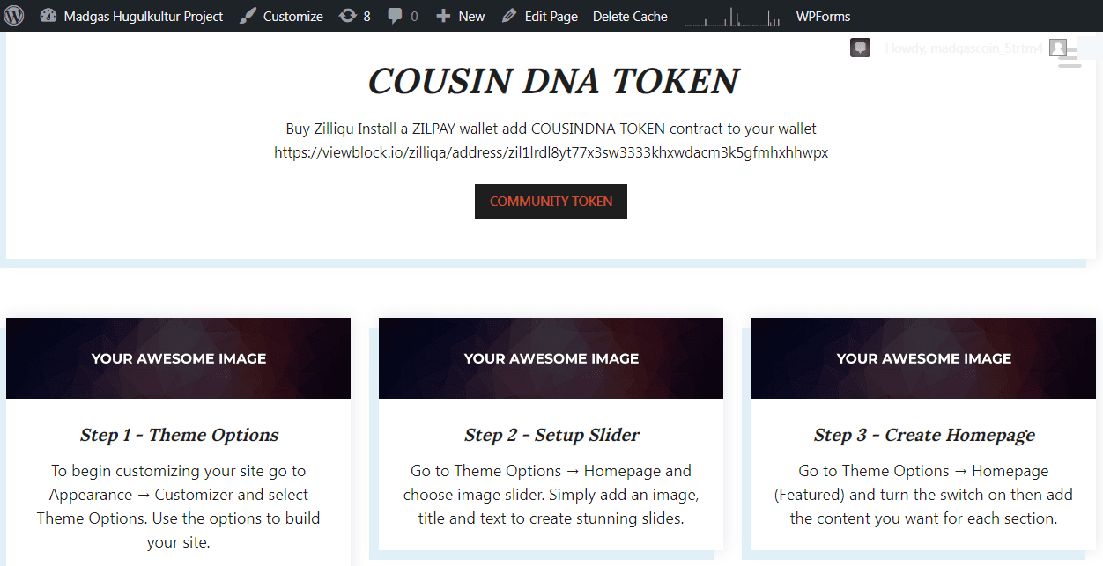Screen dimensions: 1103x566
Task: Open the WPForms menu
Action: coord(823,16)
